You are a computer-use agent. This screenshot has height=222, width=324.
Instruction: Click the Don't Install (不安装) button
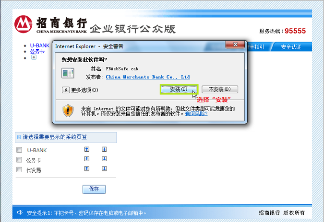pyautogui.click(x=220, y=89)
